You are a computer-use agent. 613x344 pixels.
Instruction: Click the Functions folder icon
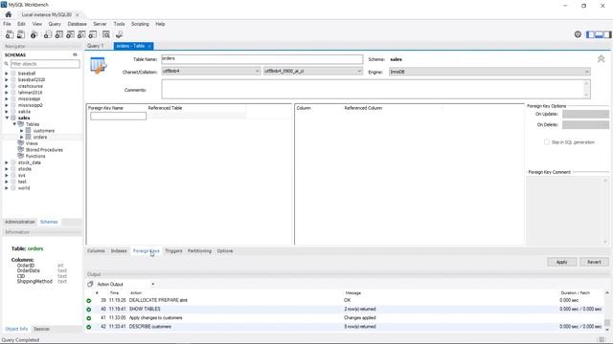coord(21,156)
